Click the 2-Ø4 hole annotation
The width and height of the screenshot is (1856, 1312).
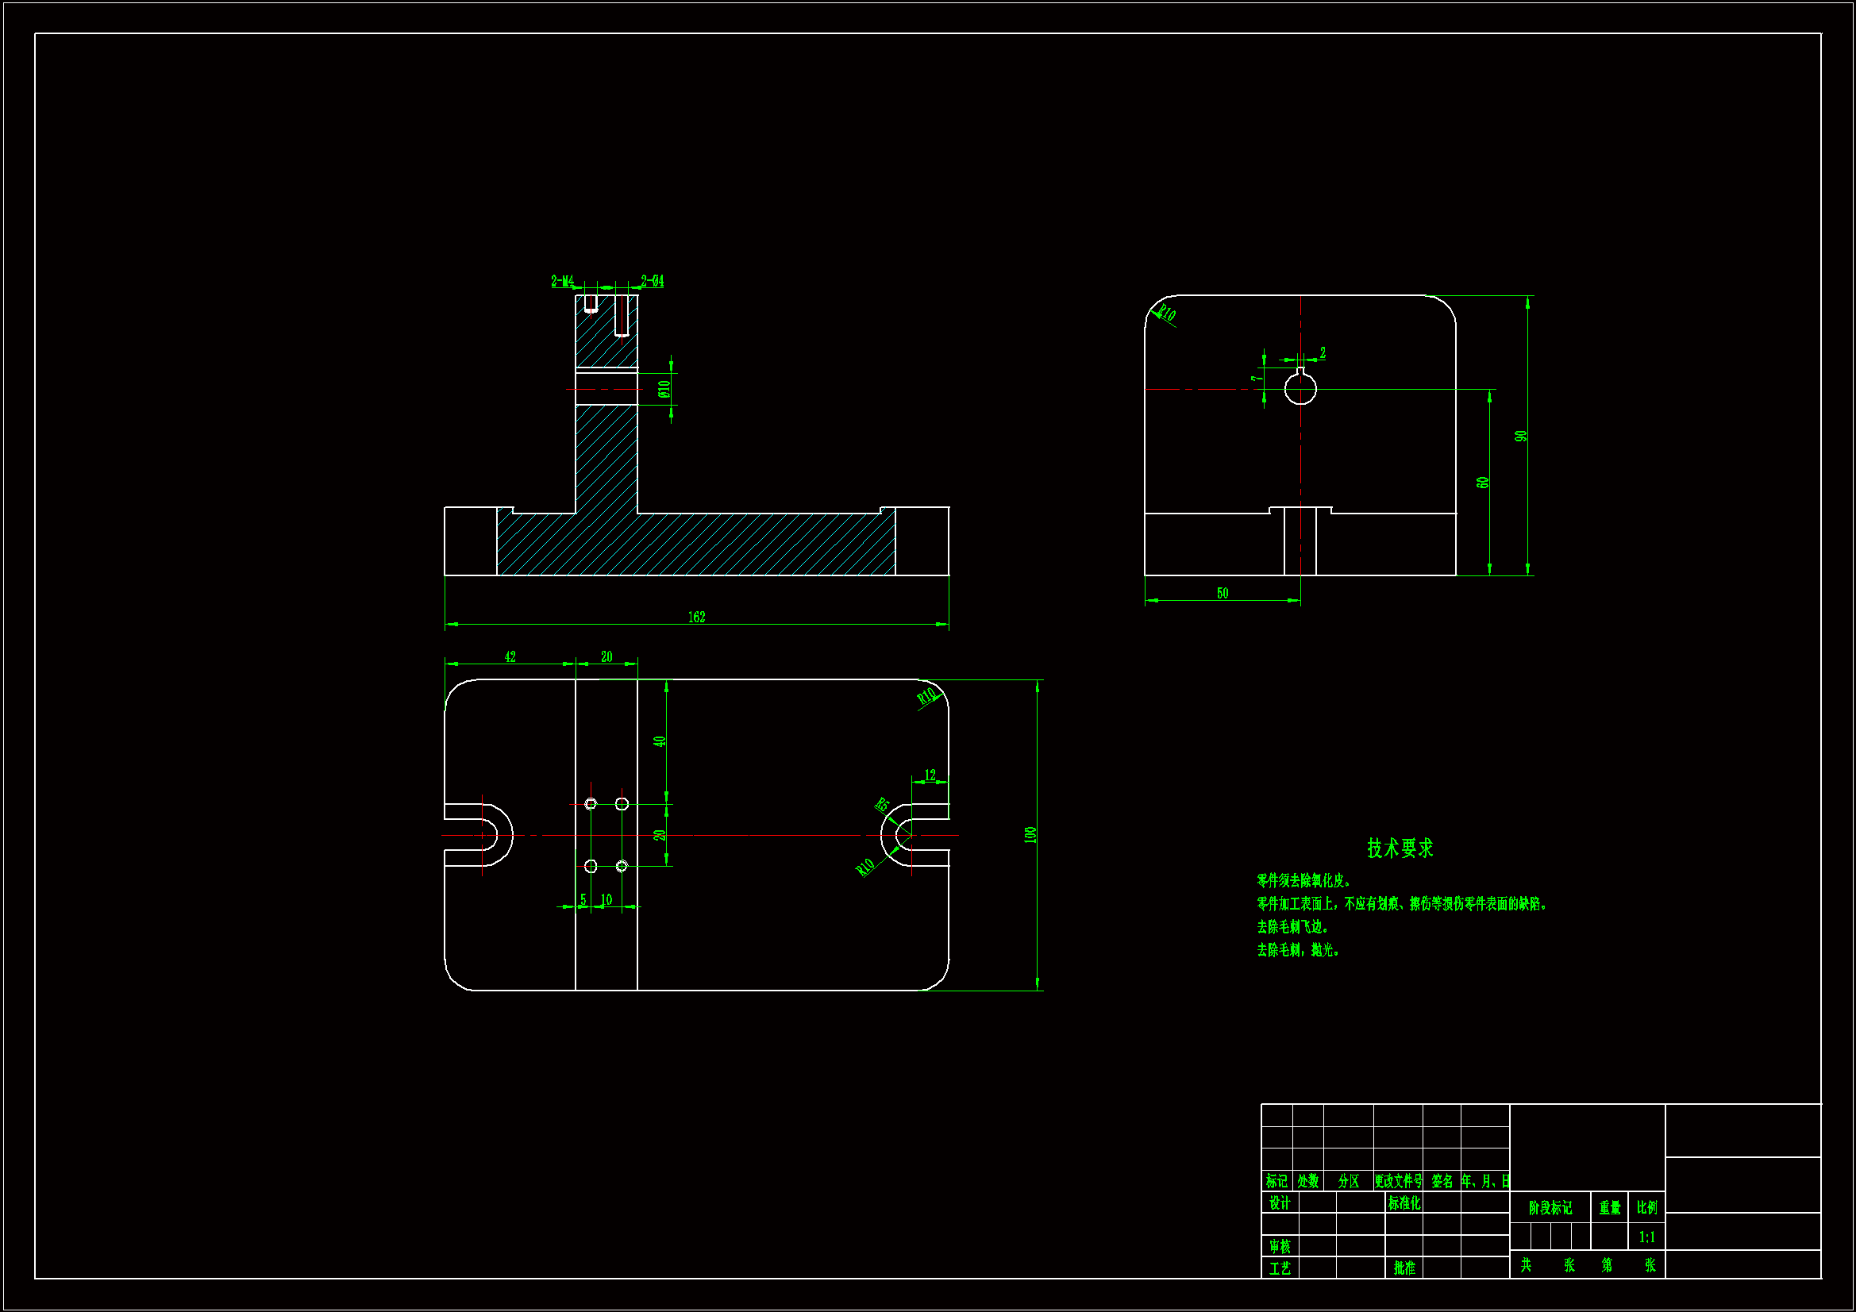tap(652, 280)
